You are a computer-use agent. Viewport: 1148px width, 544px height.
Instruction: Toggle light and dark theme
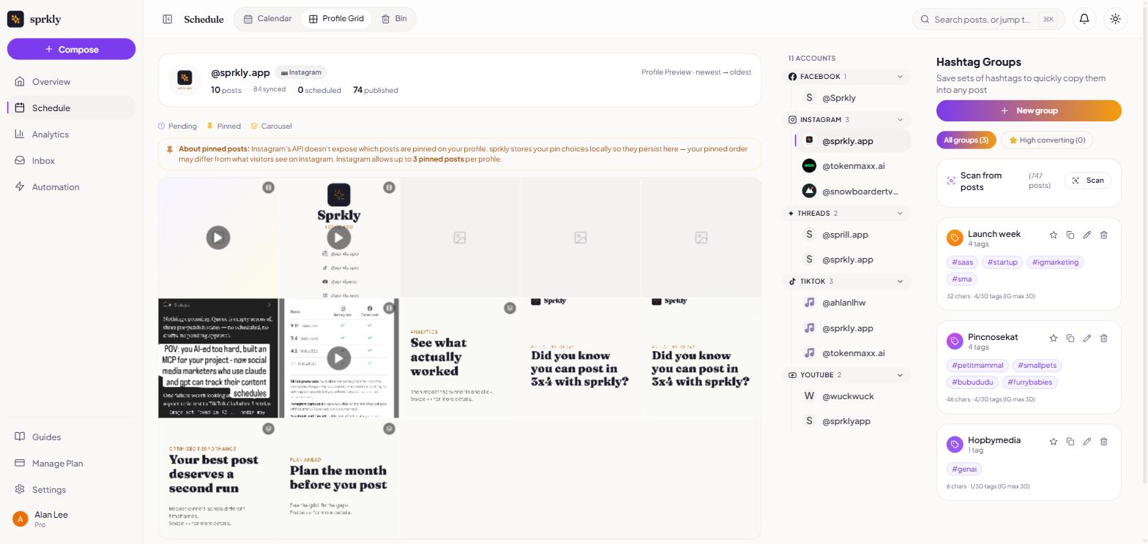1115,19
